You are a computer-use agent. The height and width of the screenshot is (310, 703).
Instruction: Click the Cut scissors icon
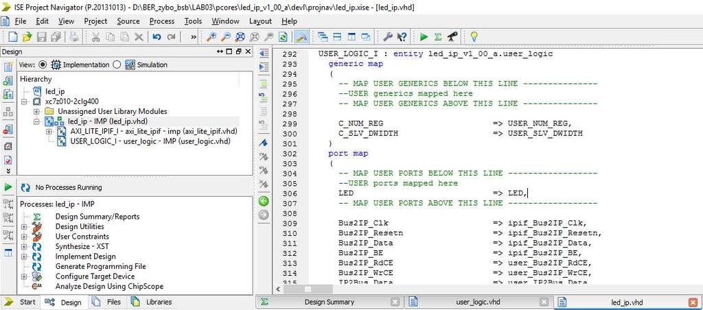tap(95, 37)
